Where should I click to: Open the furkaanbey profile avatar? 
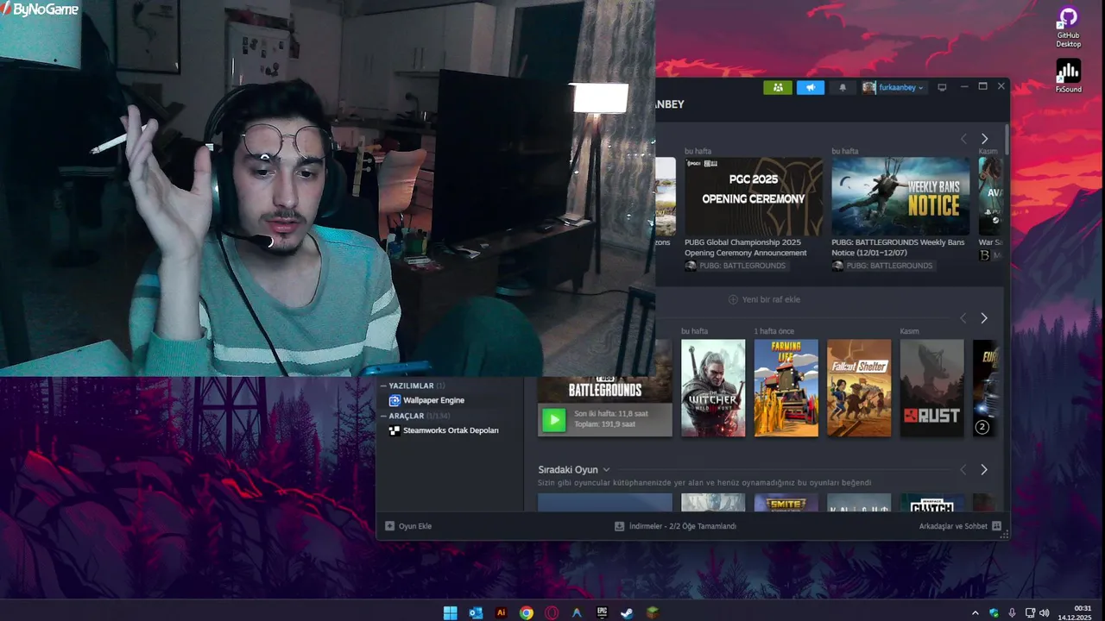point(869,87)
